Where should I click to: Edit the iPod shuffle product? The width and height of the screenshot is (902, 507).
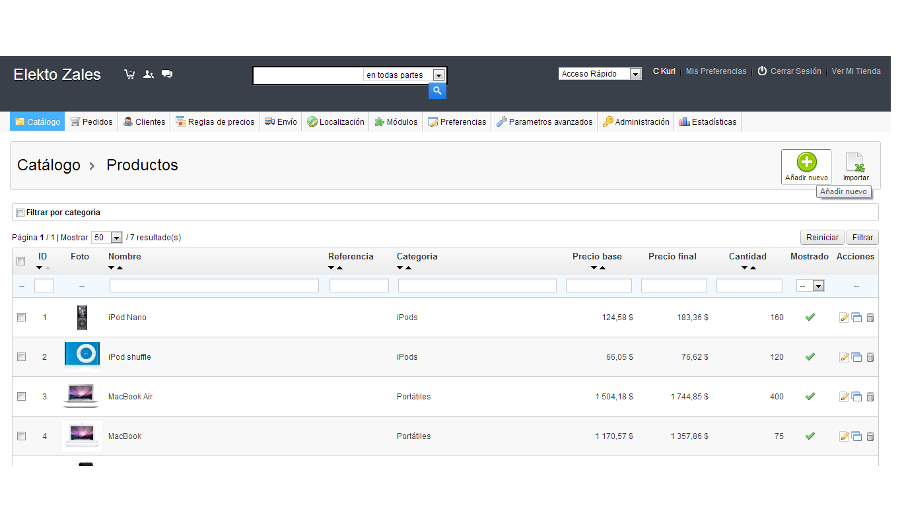point(844,357)
